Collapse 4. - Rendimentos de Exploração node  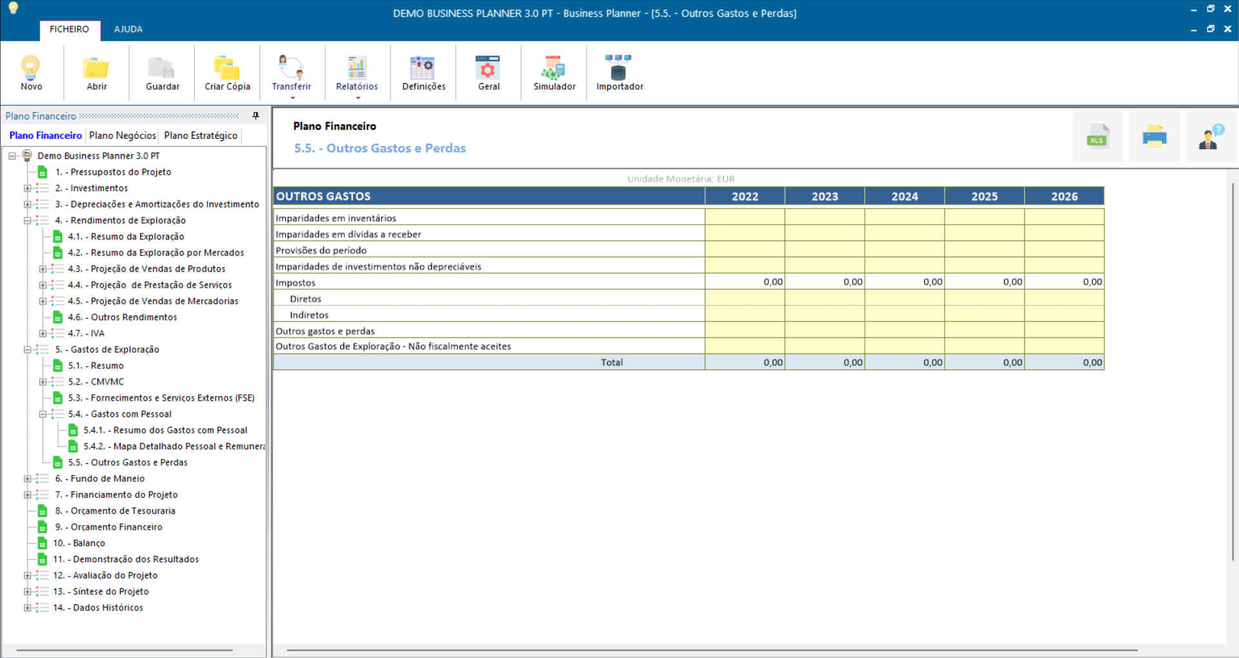pos(27,221)
